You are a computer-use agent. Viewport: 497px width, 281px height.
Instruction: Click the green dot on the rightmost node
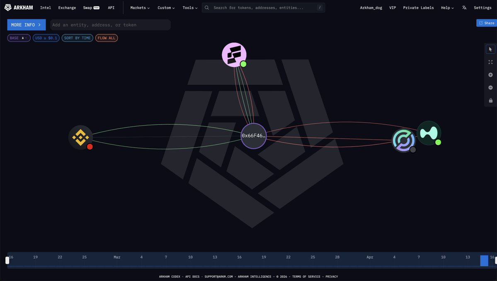438,142
